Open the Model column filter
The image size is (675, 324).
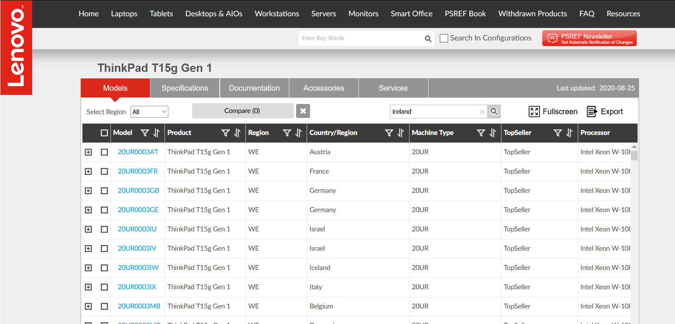click(144, 133)
